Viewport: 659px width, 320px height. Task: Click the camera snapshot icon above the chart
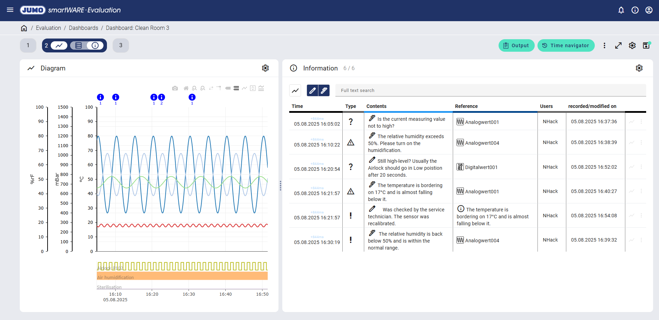click(175, 88)
